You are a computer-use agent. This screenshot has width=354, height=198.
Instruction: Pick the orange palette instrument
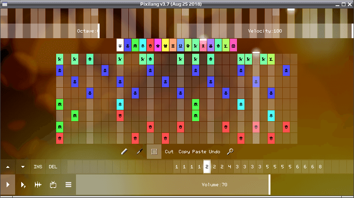[x=173, y=46]
